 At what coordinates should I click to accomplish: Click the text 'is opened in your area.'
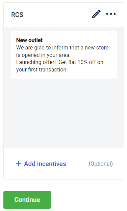[43, 55]
